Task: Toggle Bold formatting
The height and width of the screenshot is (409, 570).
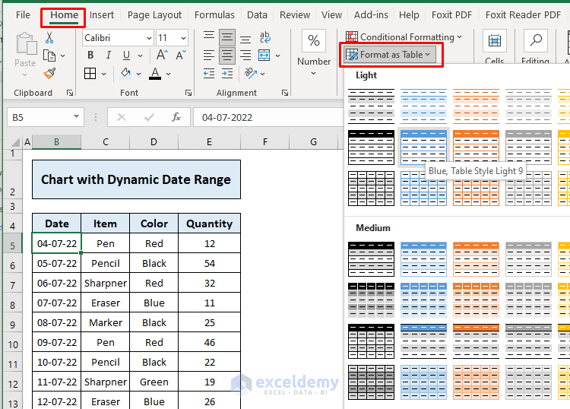Action: point(90,55)
